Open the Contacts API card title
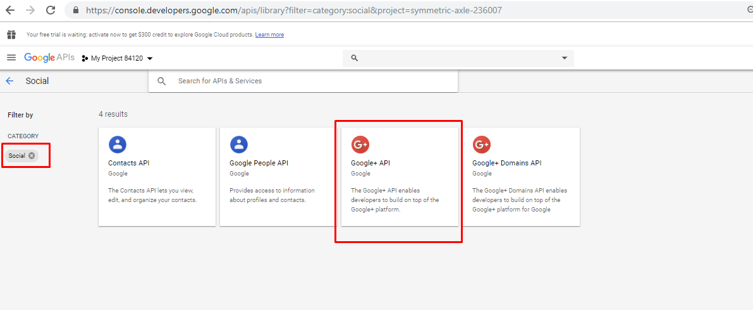The width and height of the screenshot is (753, 310). click(x=129, y=163)
